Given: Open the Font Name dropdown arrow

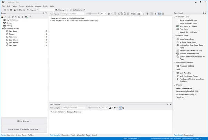Looking at the screenshot, I should tap(60, 14).
